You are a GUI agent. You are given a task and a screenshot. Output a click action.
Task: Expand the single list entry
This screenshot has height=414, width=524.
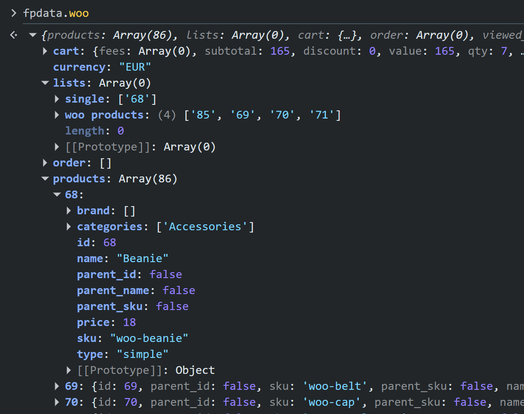click(57, 99)
